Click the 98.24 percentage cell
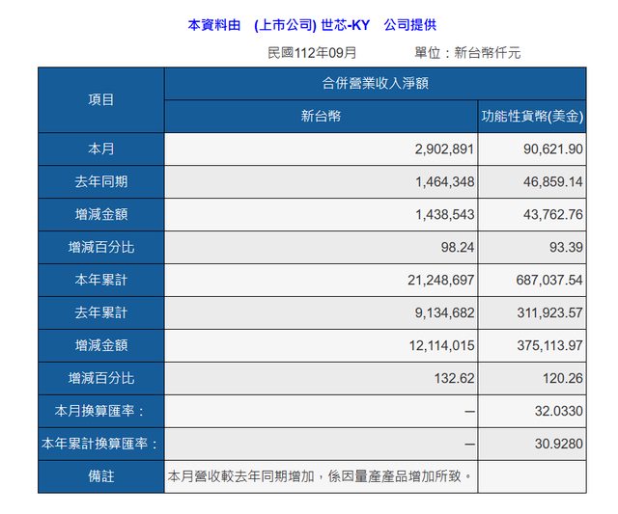Viewport: 618px width, 514px height. [x=454, y=247]
